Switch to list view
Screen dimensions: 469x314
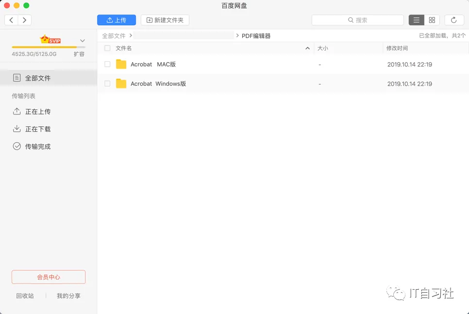417,20
